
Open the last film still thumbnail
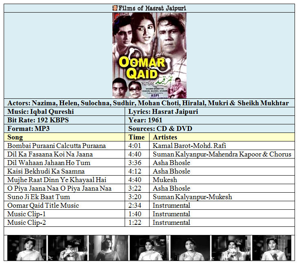272,248
